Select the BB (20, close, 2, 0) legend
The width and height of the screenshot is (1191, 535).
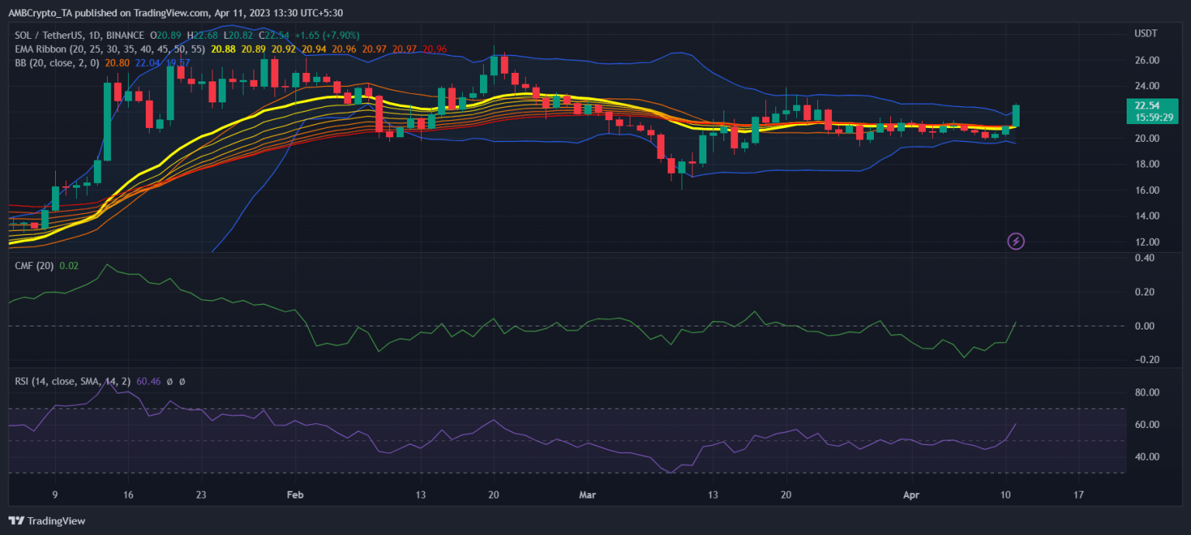[x=57, y=62]
